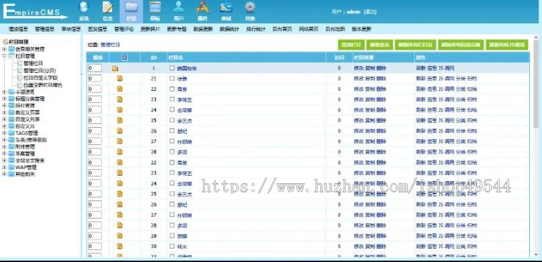Image resolution: width=542 pixels, height=262 pixels.
Task: Click the folder icon in row ID 1
Action: click(x=115, y=68)
